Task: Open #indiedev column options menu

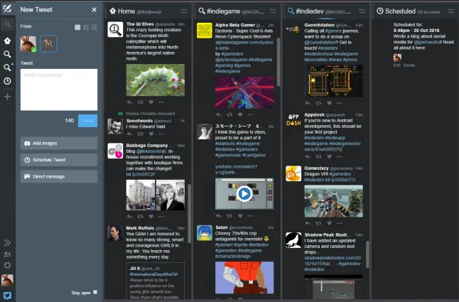Action: coord(362,11)
